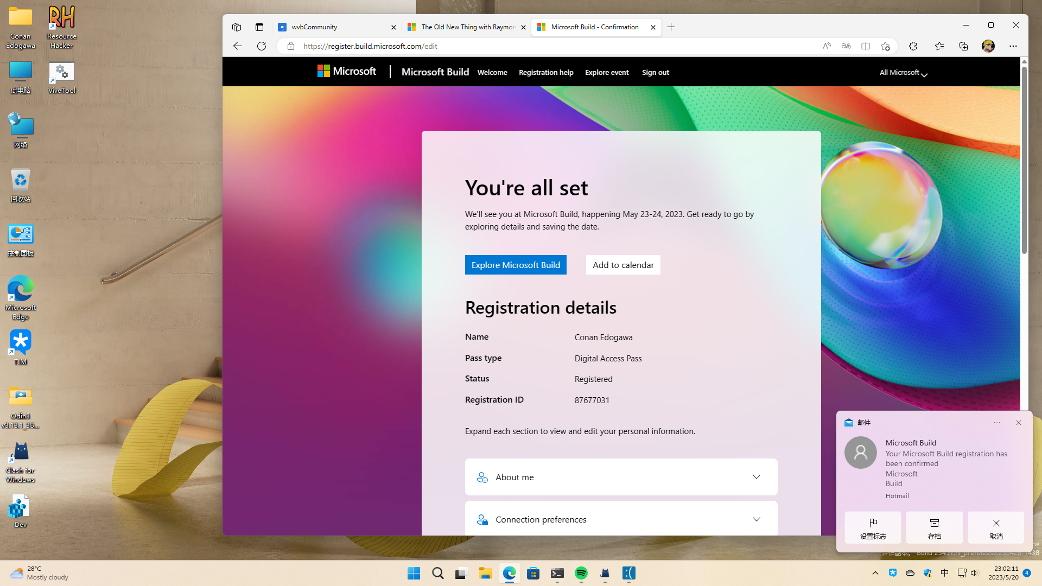Dismiss the mail notification
1042x586 pixels.
coord(1019,423)
